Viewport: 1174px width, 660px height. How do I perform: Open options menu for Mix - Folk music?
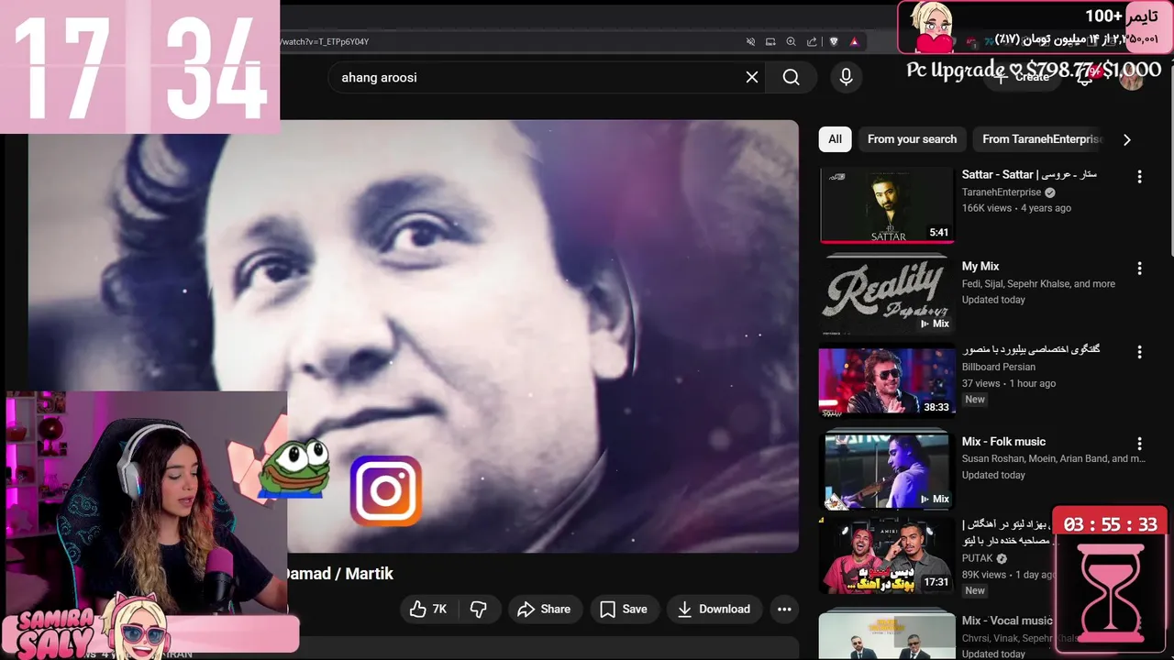click(1139, 444)
